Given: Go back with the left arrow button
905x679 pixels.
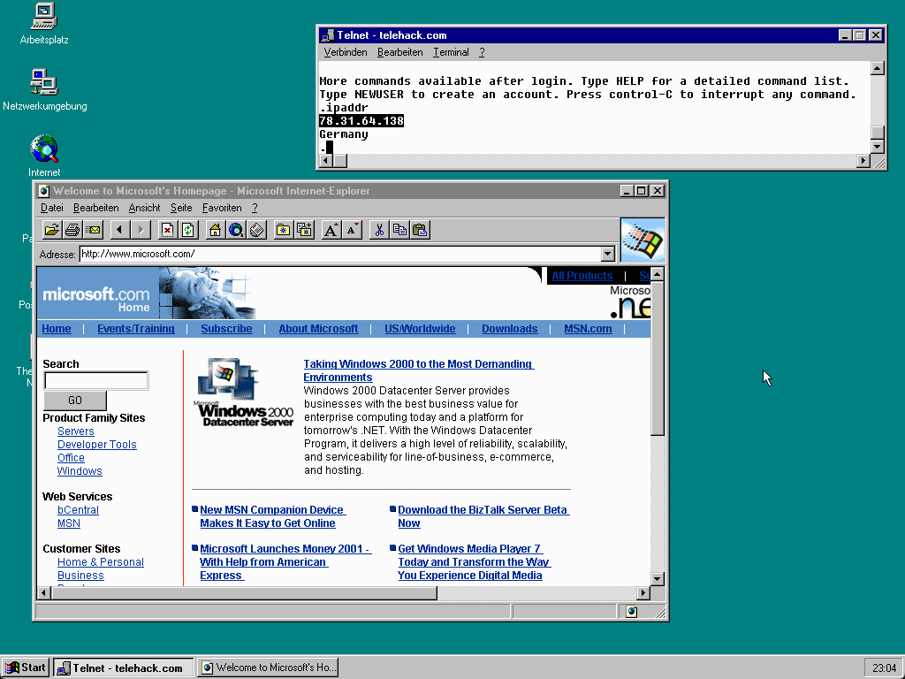Looking at the screenshot, I should click(x=119, y=231).
